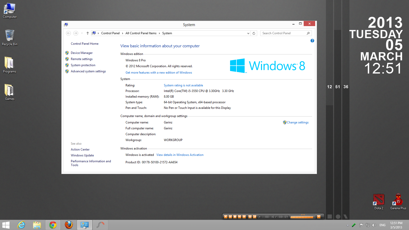
Task: Open Performance Information and Tools
Action: tap(91, 163)
